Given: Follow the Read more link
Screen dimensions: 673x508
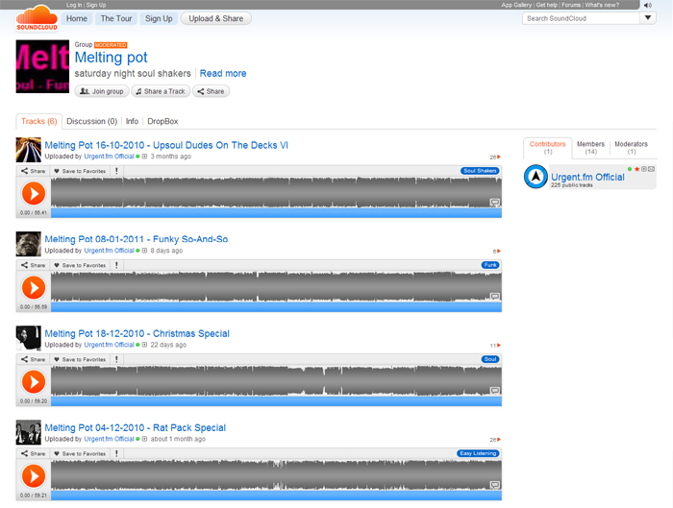Looking at the screenshot, I should (223, 73).
